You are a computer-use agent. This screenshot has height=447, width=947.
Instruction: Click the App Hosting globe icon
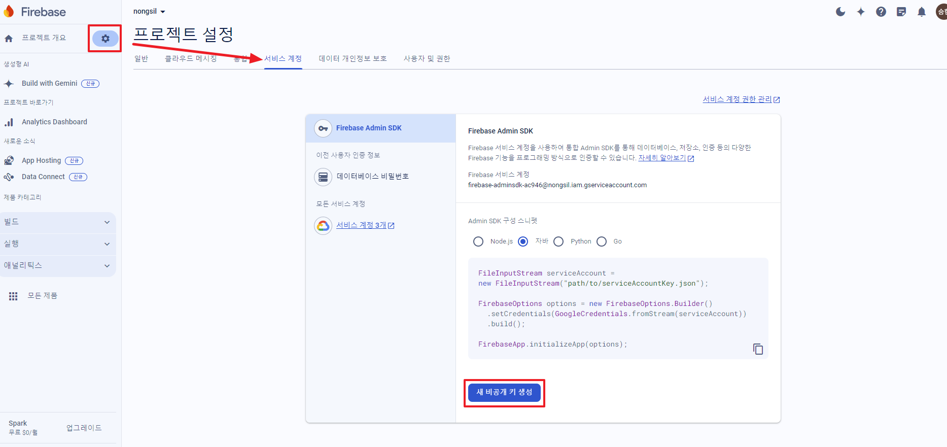[9, 161]
